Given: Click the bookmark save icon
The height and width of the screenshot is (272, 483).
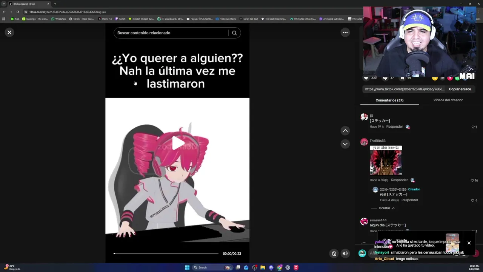Looking at the screenshot, I should coord(402,78).
